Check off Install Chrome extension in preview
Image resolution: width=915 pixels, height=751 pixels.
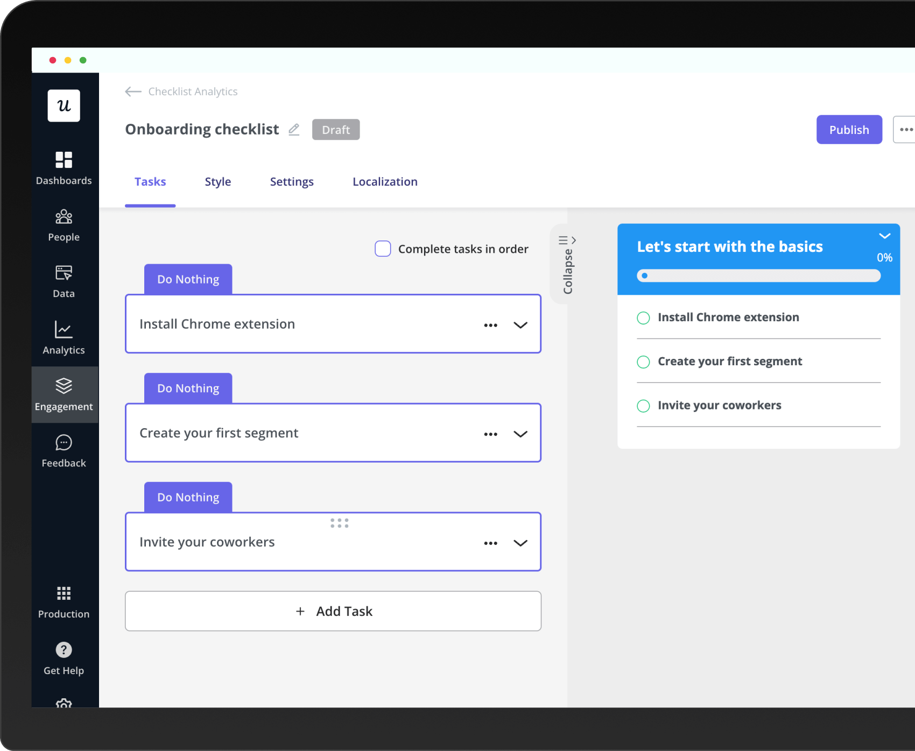pos(643,318)
